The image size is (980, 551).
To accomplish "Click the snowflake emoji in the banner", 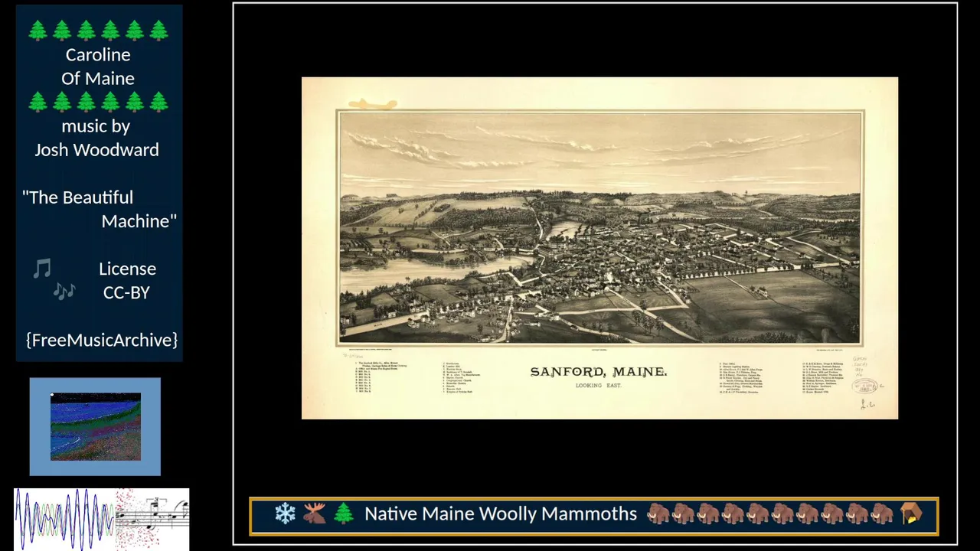I will coord(286,514).
